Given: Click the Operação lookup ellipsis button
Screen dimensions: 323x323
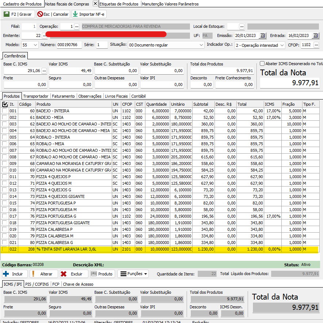Looking at the screenshot, I should point(76,27).
